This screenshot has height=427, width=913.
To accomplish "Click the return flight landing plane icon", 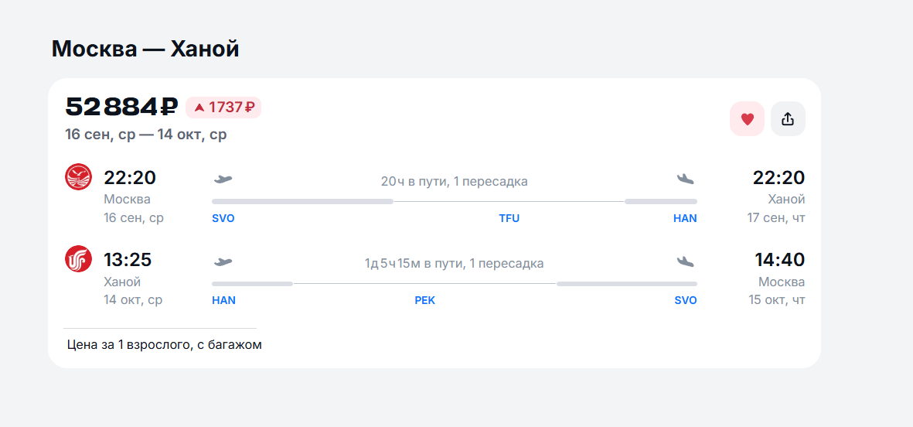I will [686, 261].
